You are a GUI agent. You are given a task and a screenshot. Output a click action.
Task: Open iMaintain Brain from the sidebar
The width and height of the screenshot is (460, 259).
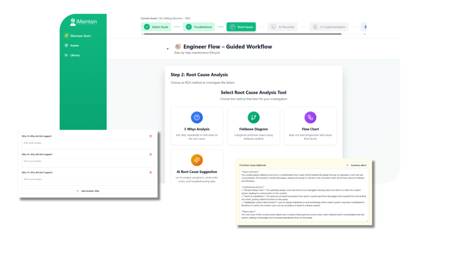(x=80, y=36)
